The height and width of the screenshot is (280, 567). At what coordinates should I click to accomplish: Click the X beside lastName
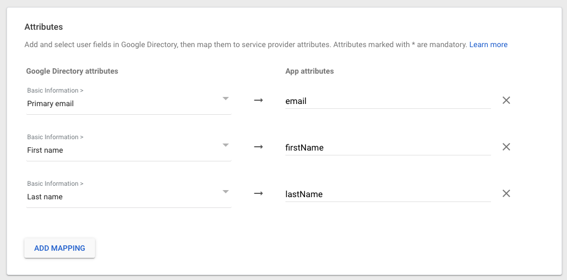(506, 193)
